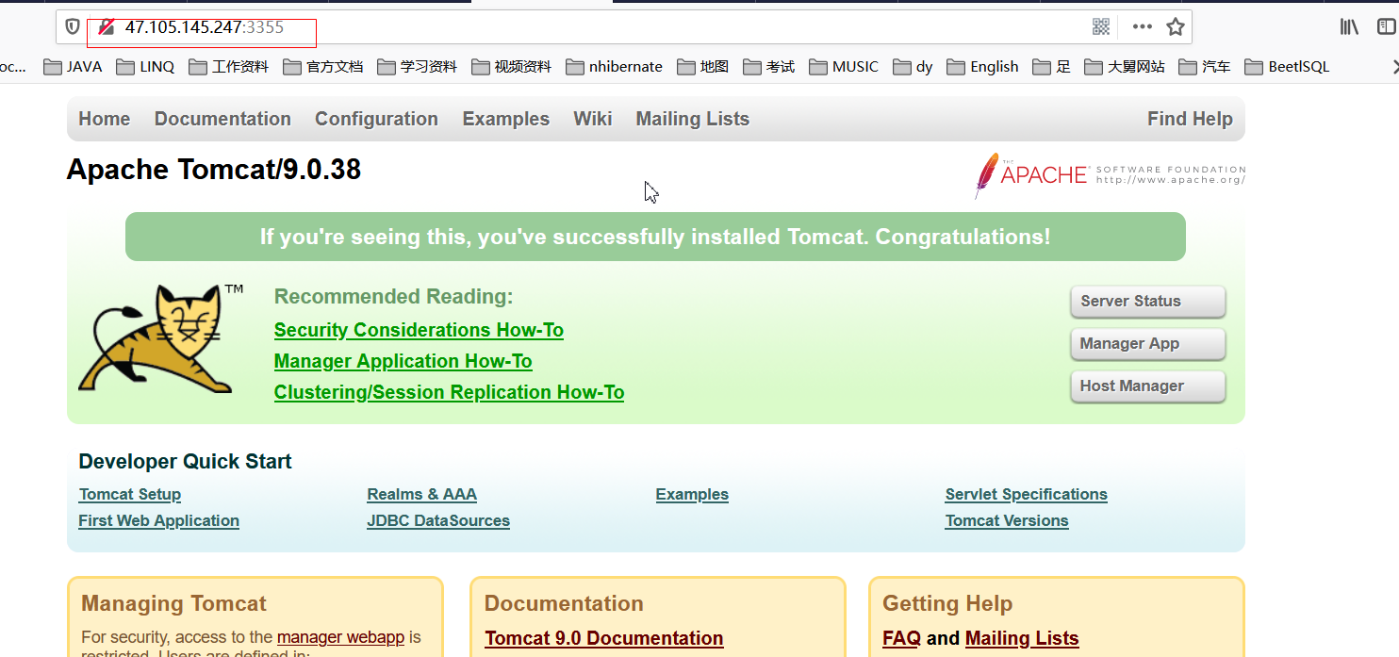The width and height of the screenshot is (1399, 657).
Task: Open Configuration in Tomcat nav bar
Action: click(376, 119)
